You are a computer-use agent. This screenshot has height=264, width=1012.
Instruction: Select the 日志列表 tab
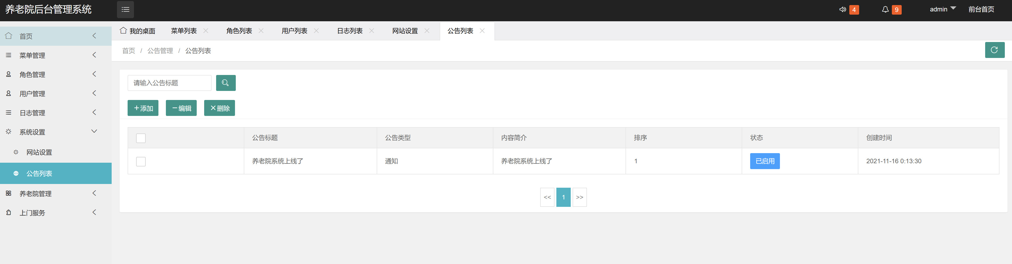coord(350,30)
